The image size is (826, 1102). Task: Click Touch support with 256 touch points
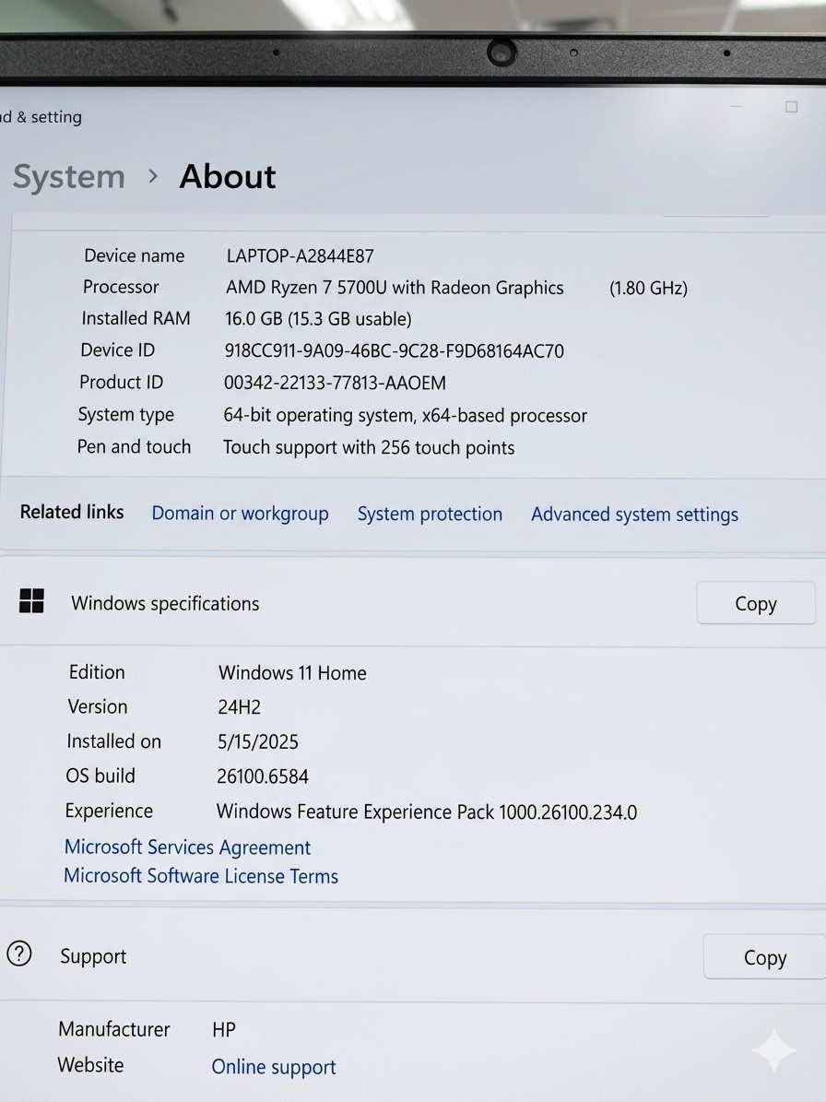coord(369,447)
